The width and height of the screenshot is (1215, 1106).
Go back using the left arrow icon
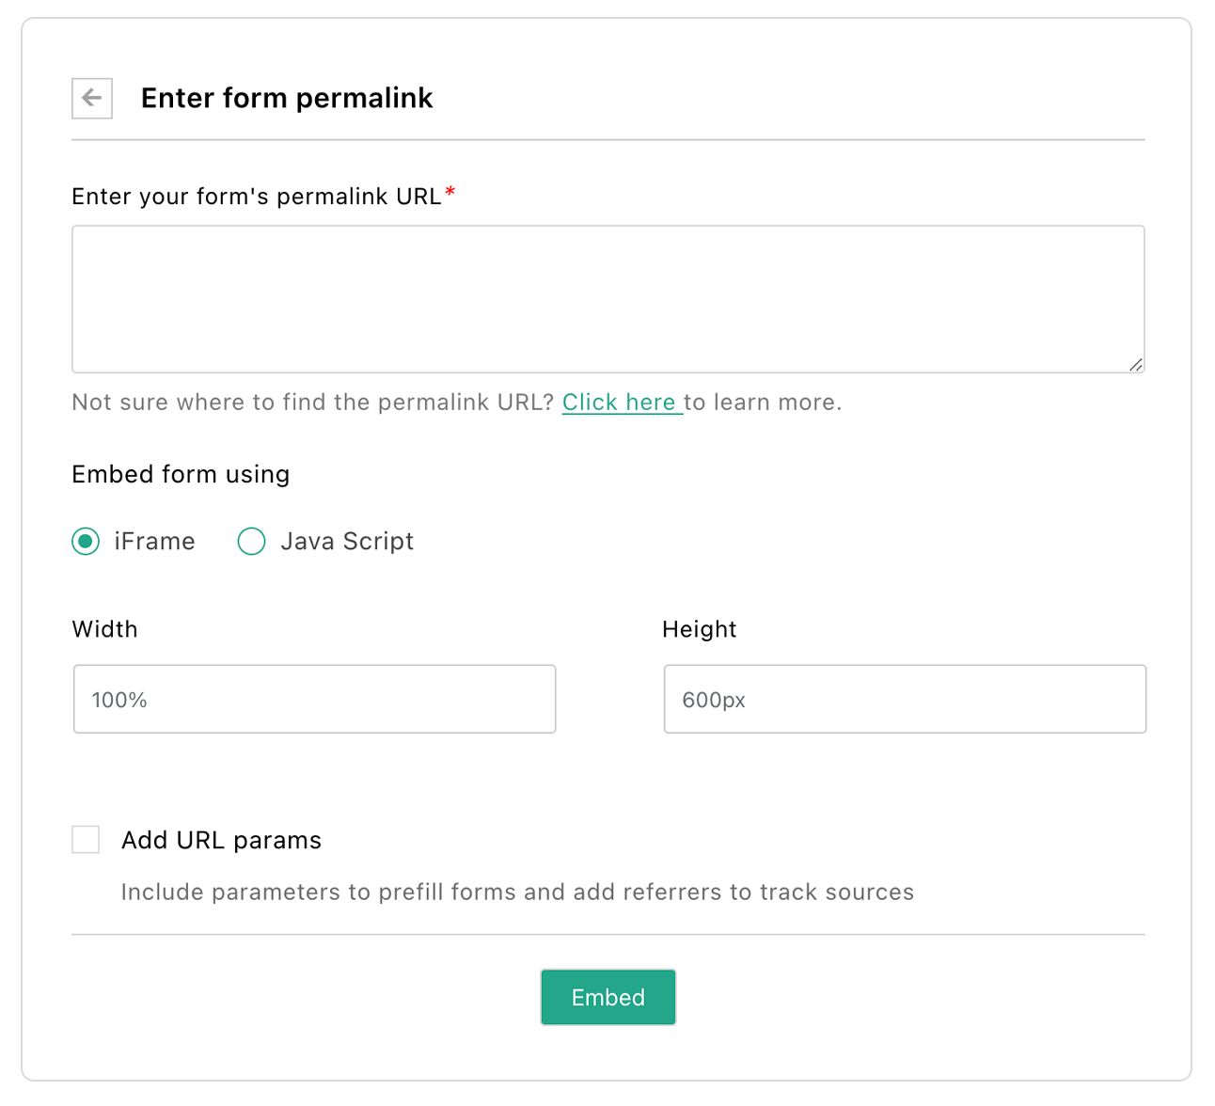point(92,98)
